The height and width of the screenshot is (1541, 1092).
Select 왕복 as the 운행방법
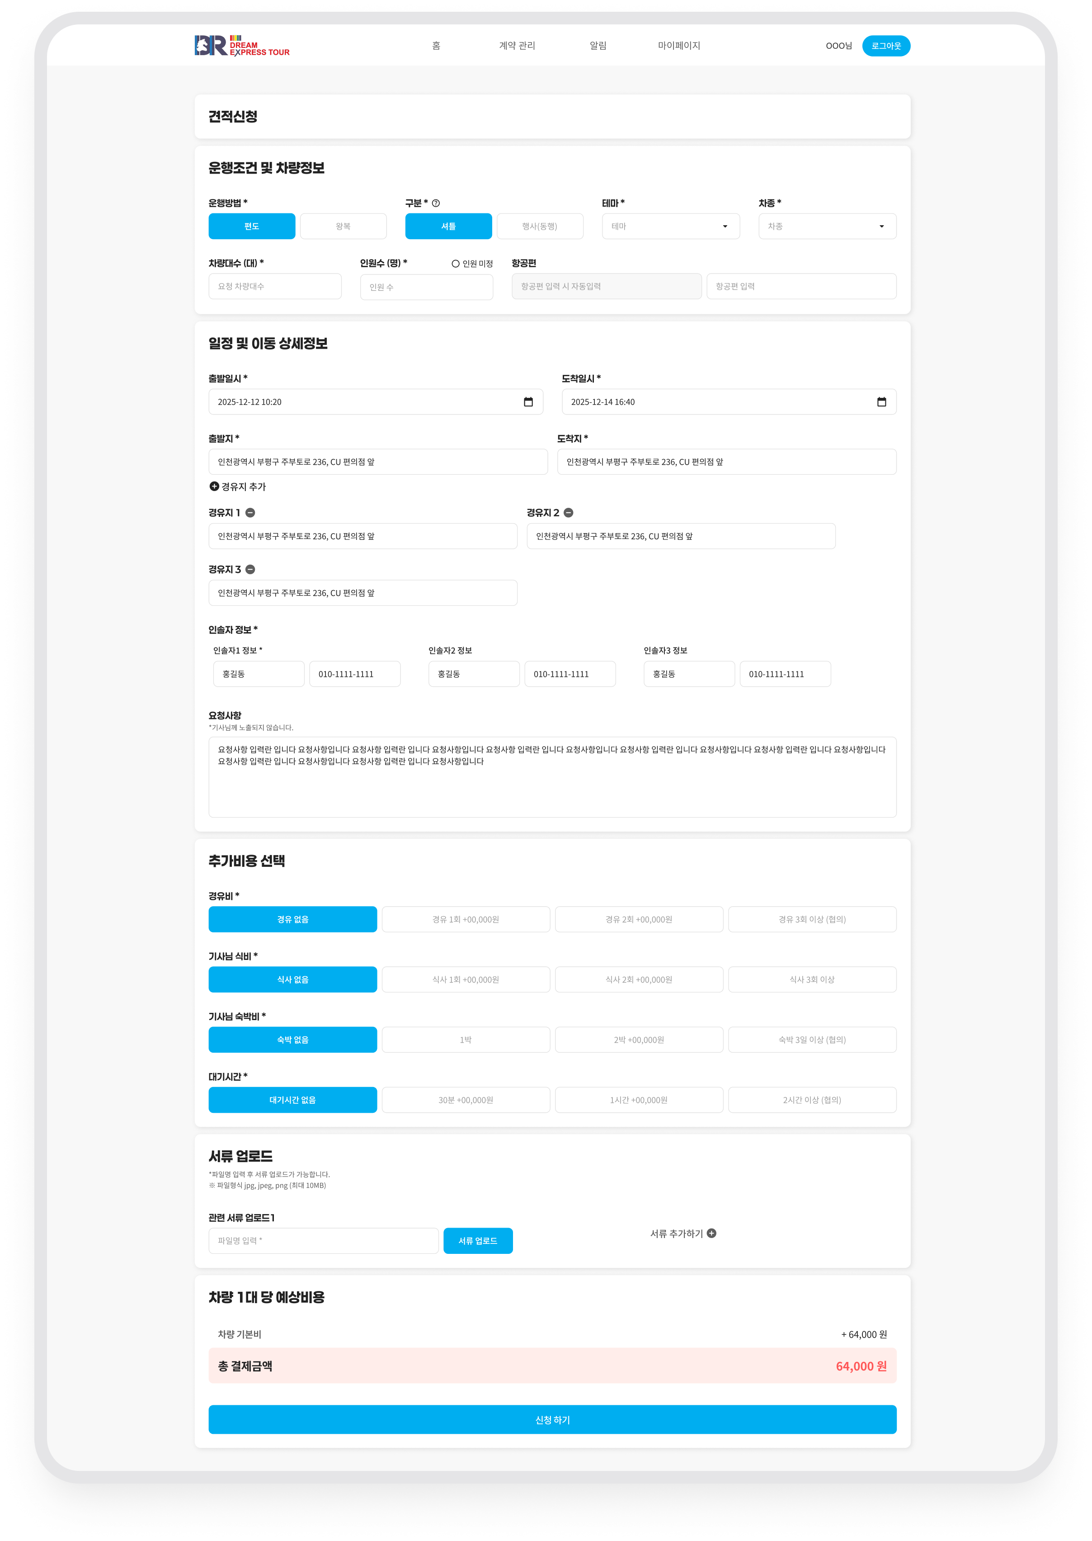click(x=343, y=226)
